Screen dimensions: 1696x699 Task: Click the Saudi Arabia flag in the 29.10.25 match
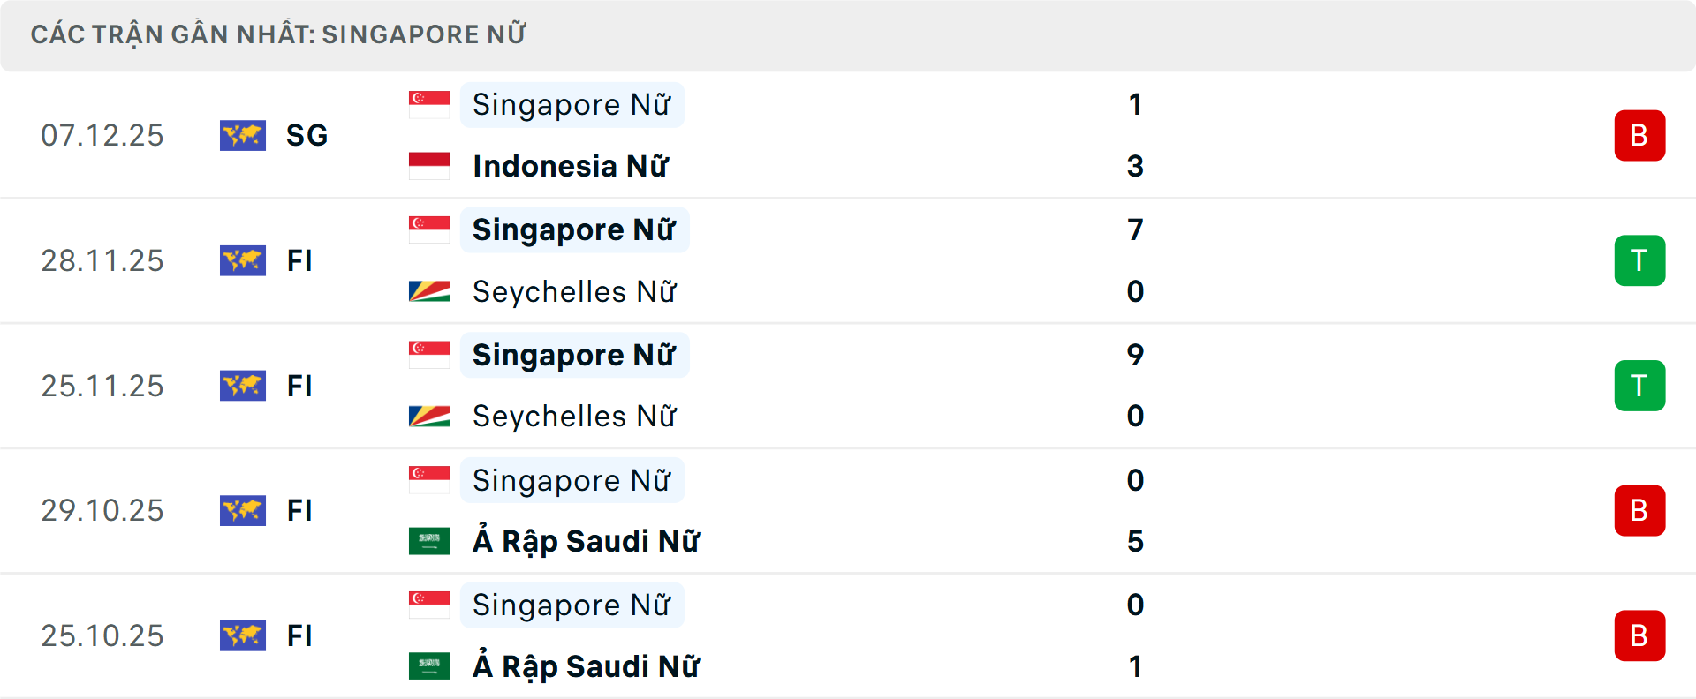pyautogui.click(x=429, y=539)
